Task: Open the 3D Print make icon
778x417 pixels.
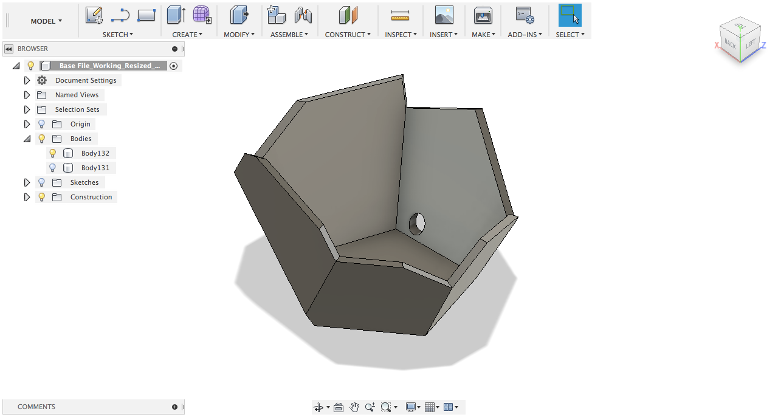Action: pyautogui.click(x=483, y=15)
